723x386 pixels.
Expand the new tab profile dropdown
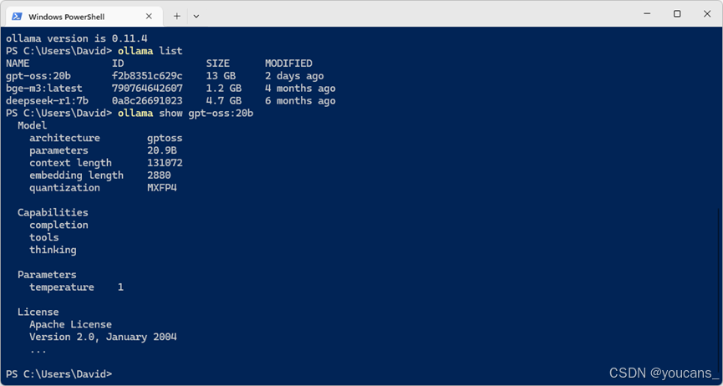[196, 17]
